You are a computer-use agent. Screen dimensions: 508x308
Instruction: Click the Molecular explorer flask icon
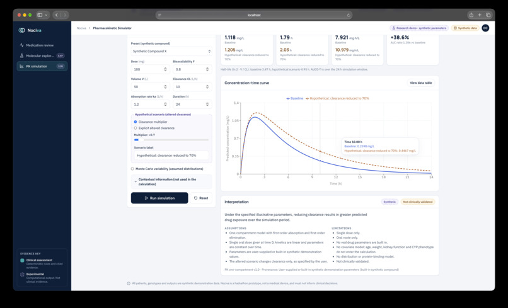[x=21, y=55]
